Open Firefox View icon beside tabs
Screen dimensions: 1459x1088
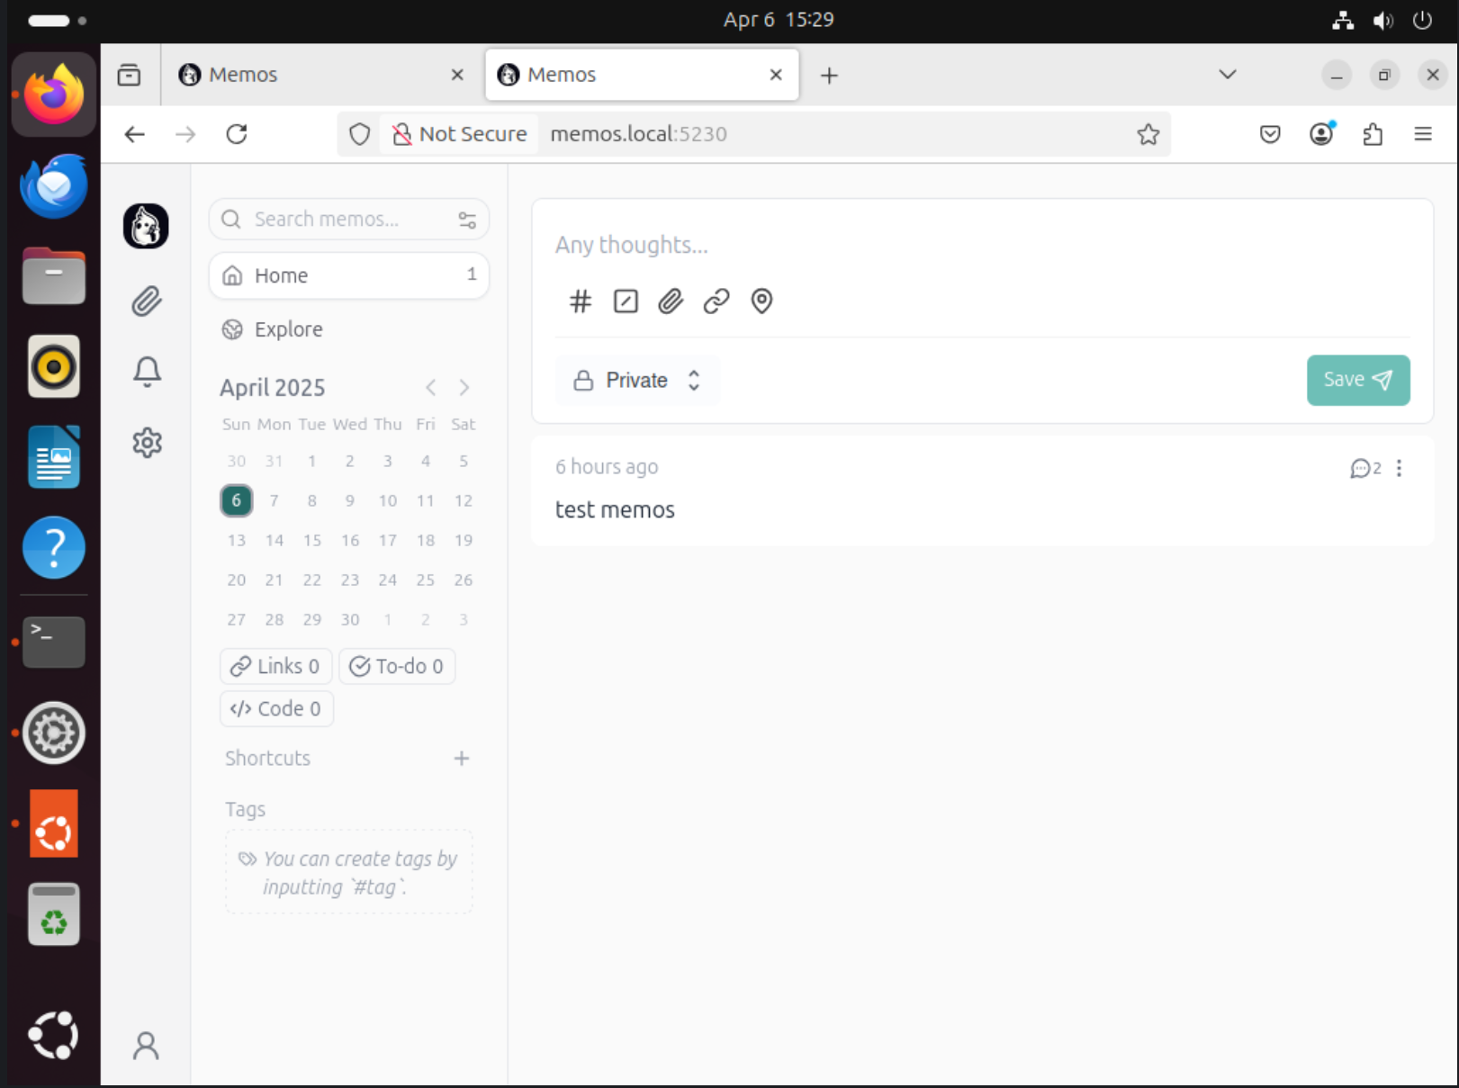[129, 75]
